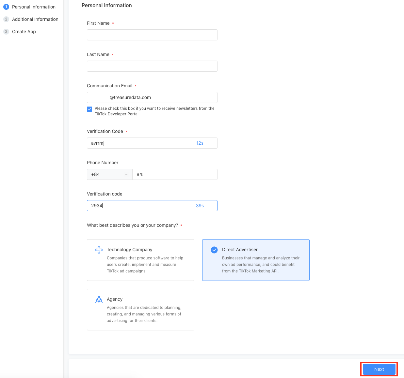The height and width of the screenshot is (378, 404).
Task: Select the Agency option card
Action: click(x=140, y=310)
